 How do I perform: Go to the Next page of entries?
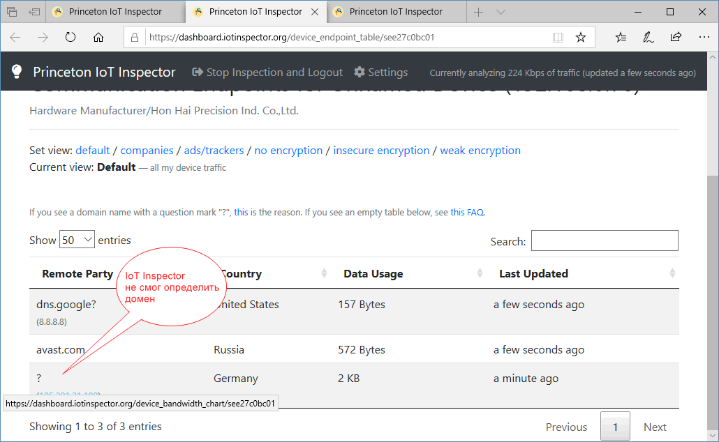[655, 427]
